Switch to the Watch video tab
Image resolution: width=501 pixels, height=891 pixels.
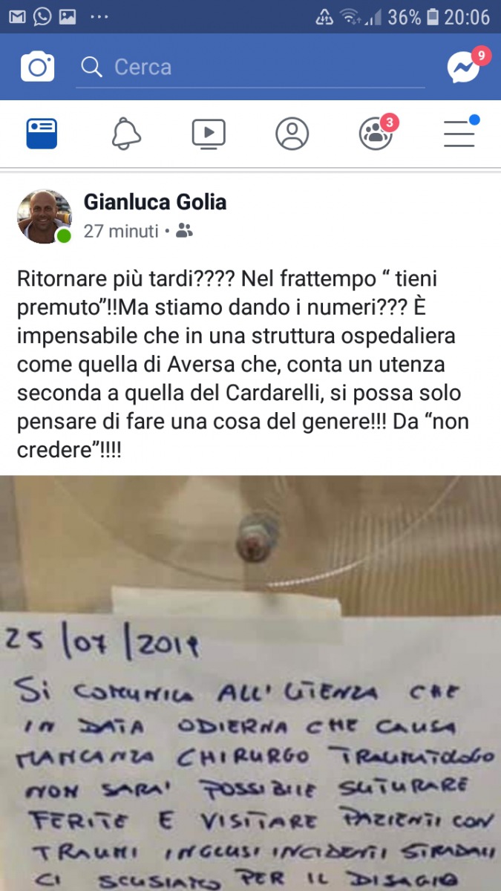click(209, 134)
